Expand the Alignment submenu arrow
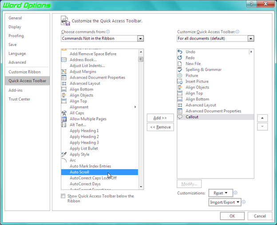The height and width of the screenshot is (225, 277). point(135,107)
